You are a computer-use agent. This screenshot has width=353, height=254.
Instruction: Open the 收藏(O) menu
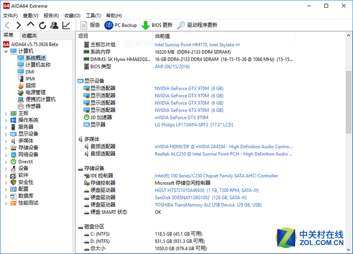pos(72,15)
